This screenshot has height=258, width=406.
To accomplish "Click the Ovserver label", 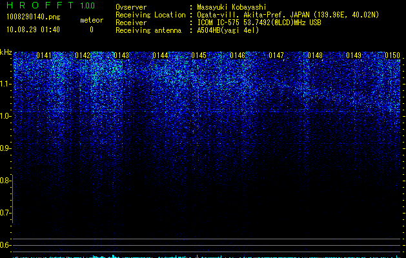I will click(x=131, y=7).
